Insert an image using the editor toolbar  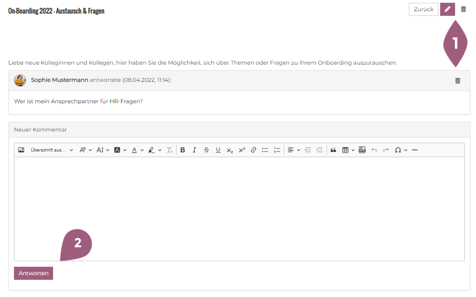coord(21,150)
